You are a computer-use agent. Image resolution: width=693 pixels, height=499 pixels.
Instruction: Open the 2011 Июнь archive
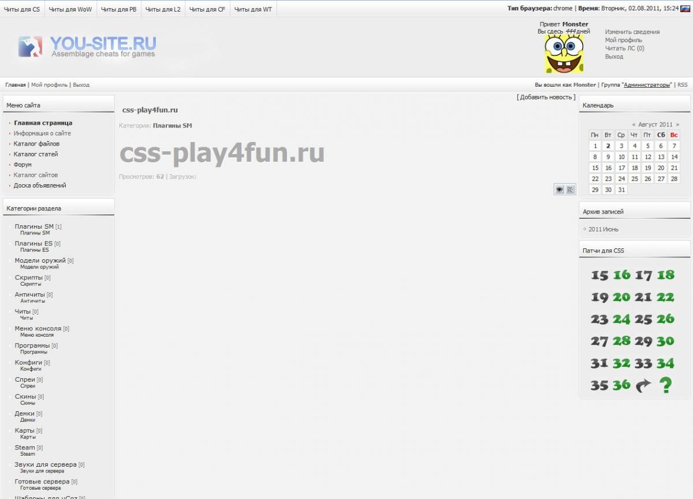tap(603, 229)
